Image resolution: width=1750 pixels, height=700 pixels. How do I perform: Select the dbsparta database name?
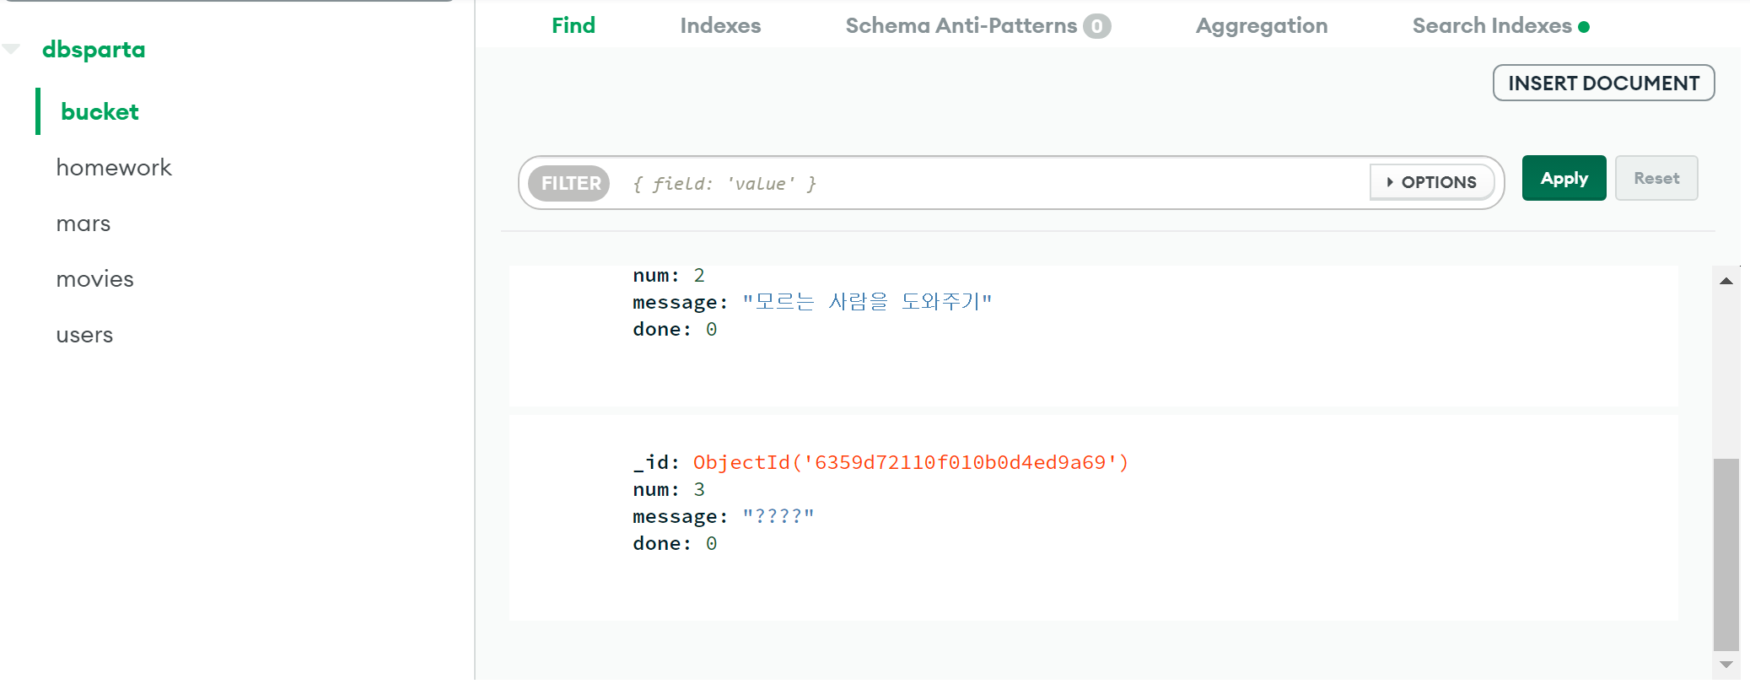tap(94, 50)
